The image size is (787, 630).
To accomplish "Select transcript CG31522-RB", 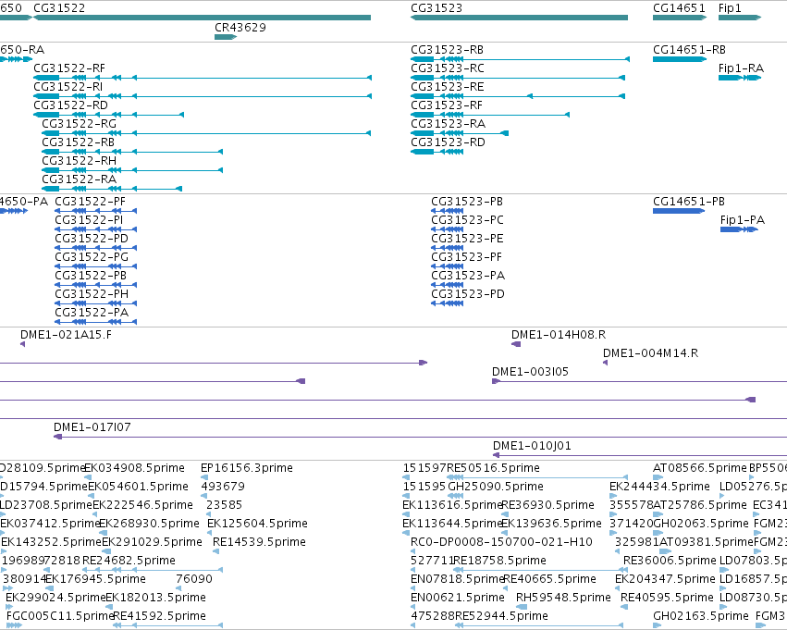I will [x=132, y=152].
